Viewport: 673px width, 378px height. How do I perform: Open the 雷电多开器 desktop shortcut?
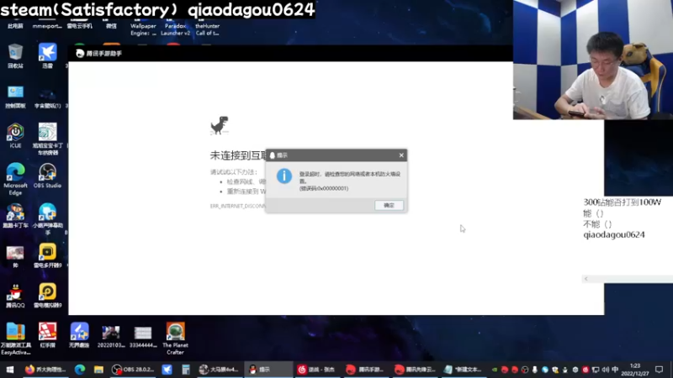coord(48,255)
